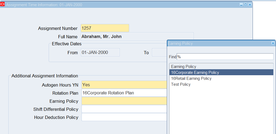
Task: Click the Hour Deduction Policy field
Action: (x=124, y=117)
